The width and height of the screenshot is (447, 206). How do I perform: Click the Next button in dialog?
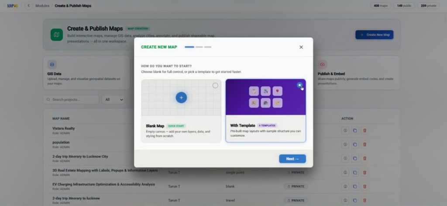point(292,159)
